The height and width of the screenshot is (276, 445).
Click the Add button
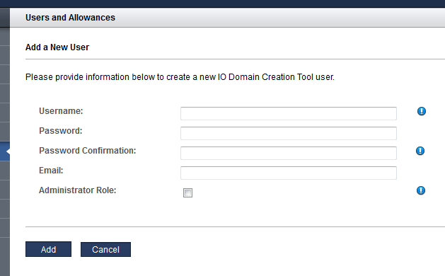coord(48,249)
